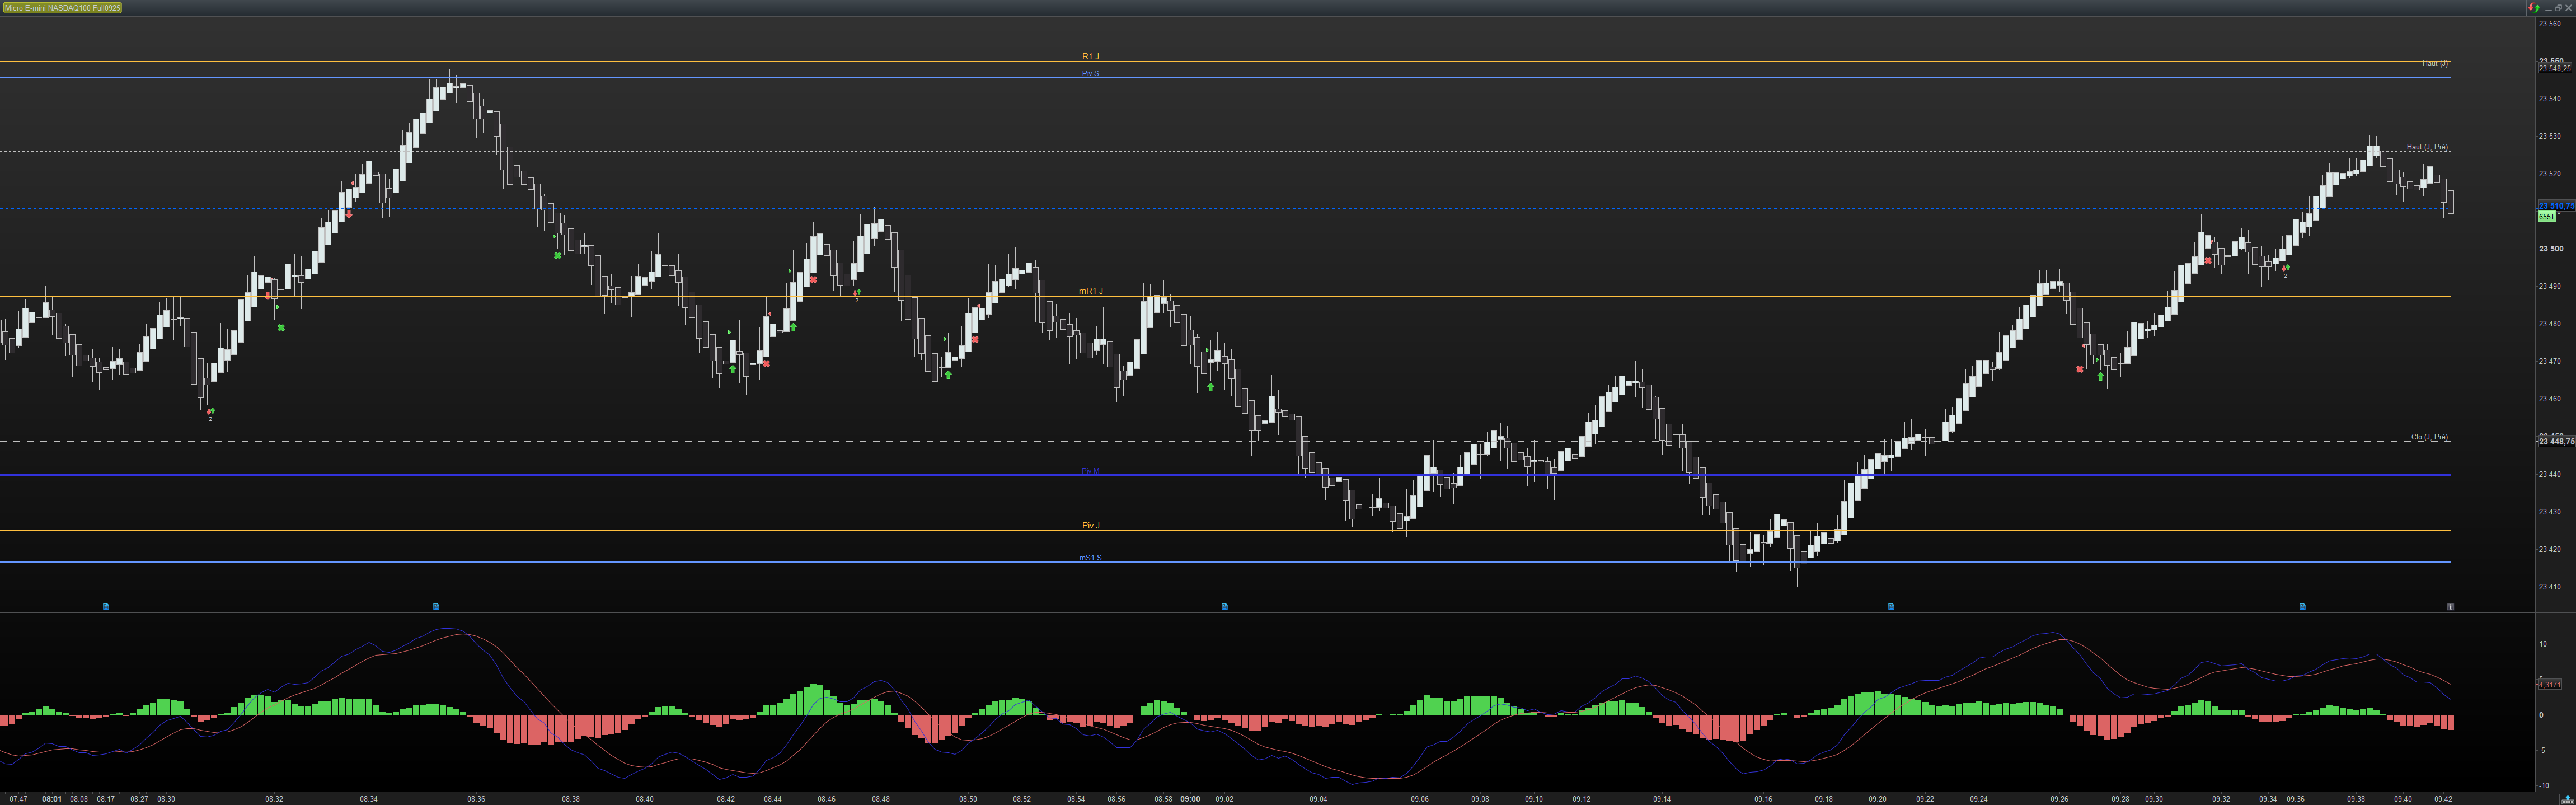This screenshot has width=2576, height=805.
Task: Click the Piv S pivot line label
Action: [1090, 73]
